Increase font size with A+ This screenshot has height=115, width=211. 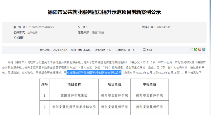[x=130, y=50]
